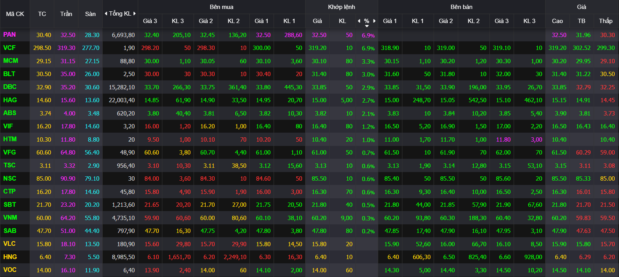This screenshot has width=619, height=277.
Task: Click VLC buy price 15.60 in Giá 3
Action: coord(152,244)
